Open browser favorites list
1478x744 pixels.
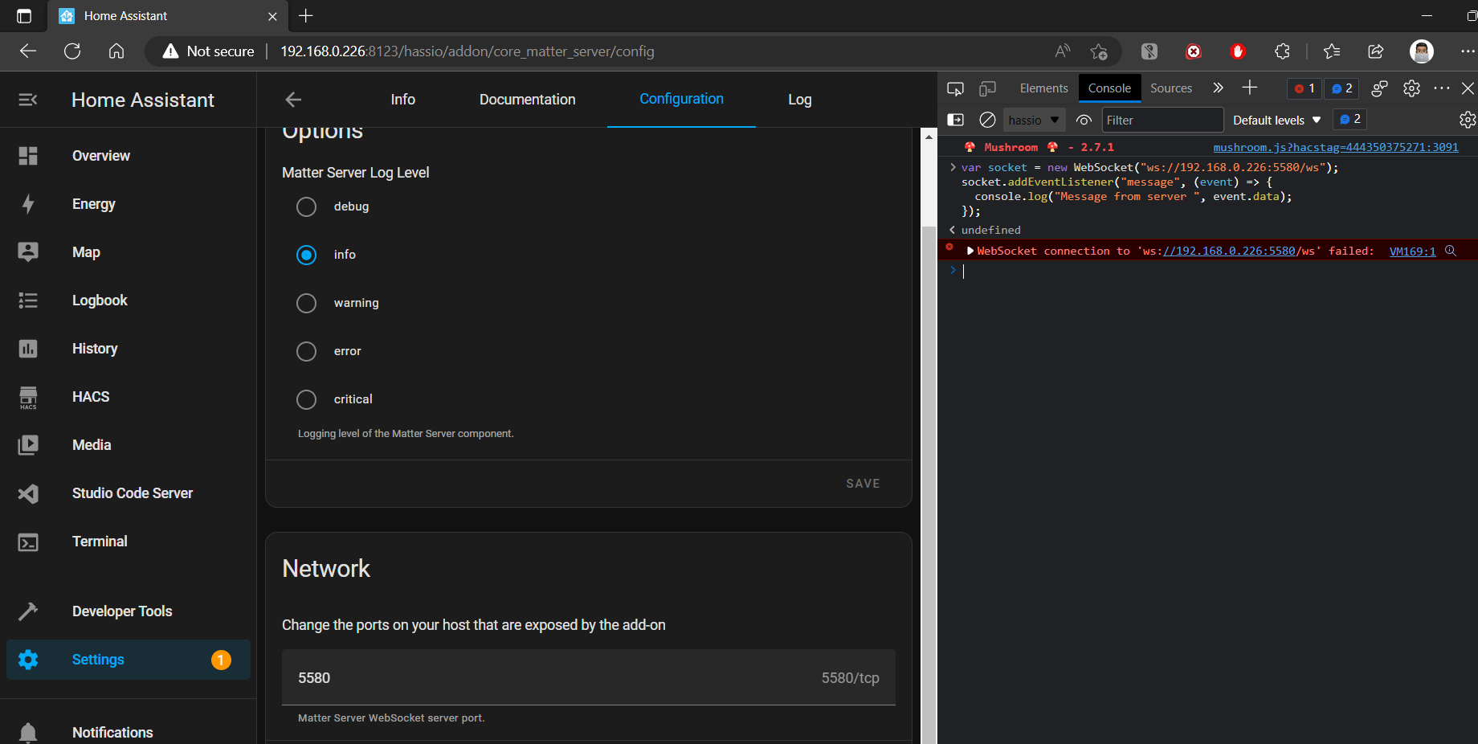tap(1332, 51)
